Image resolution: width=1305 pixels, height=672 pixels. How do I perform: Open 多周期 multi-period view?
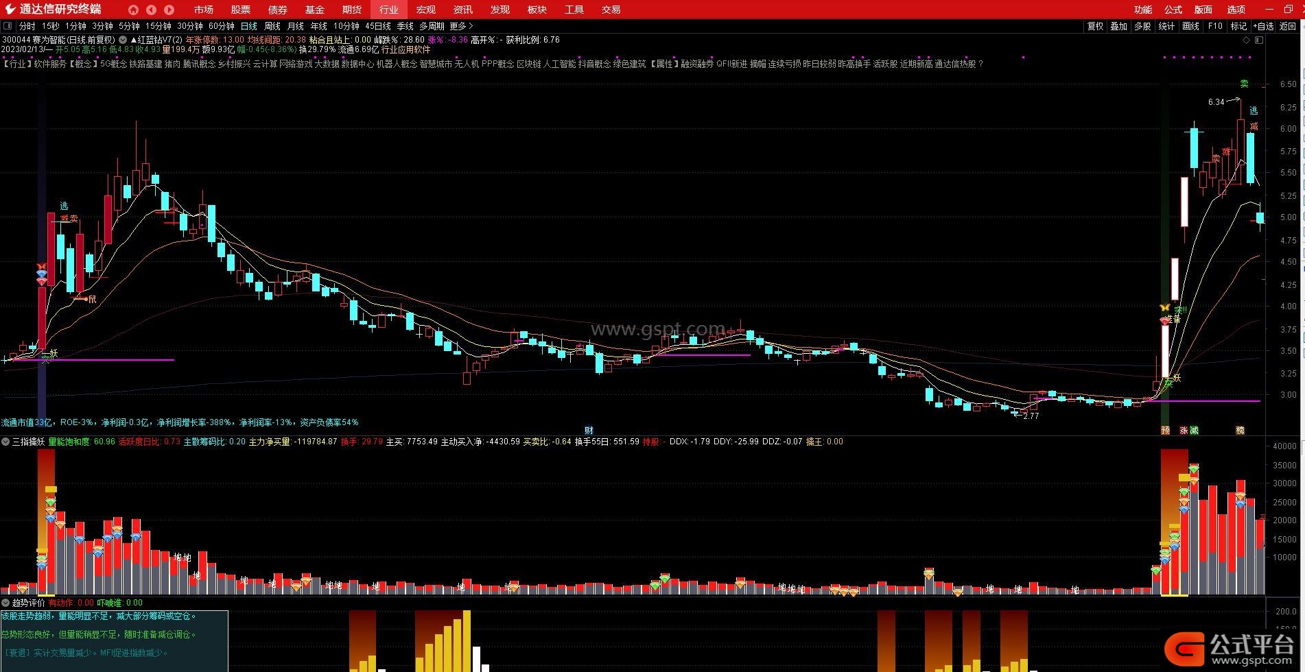pyautogui.click(x=432, y=26)
